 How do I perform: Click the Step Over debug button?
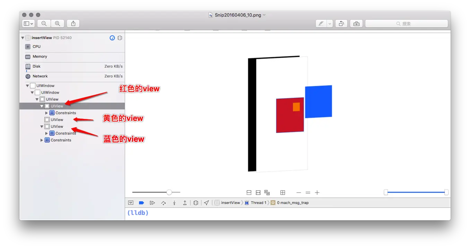pos(163,203)
